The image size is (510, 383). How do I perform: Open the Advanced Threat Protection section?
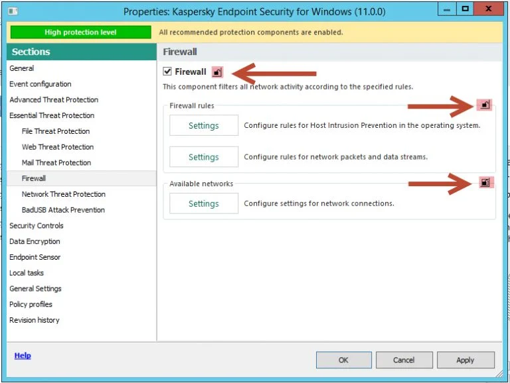click(x=81, y=99)
